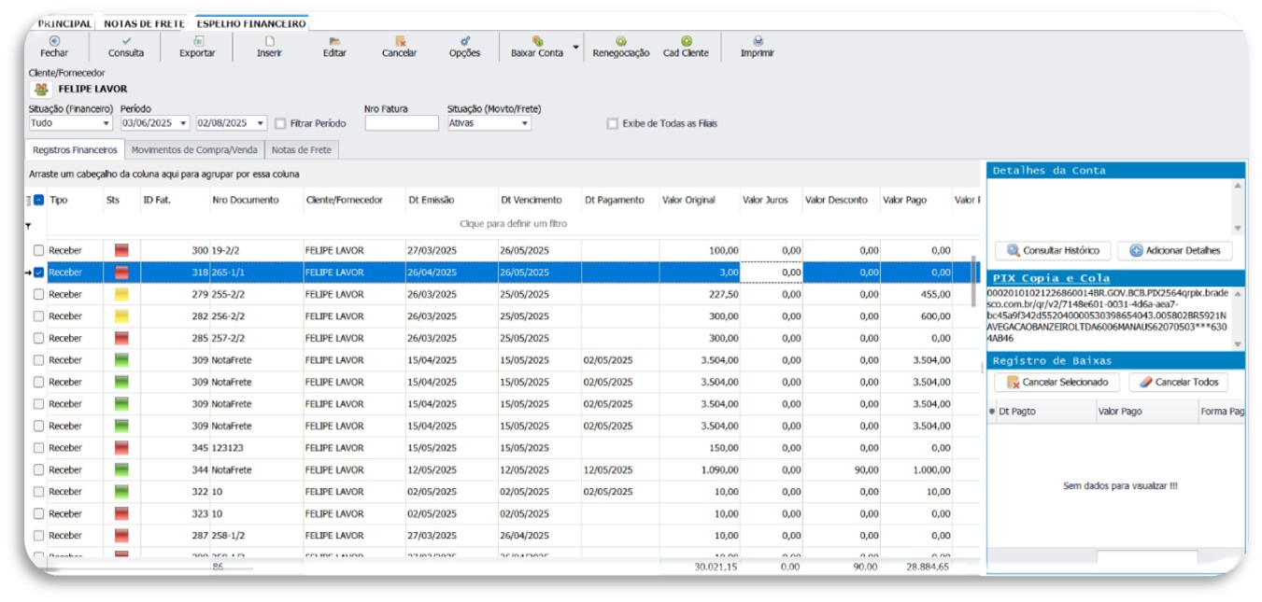Toggle Exibe de Todas as Filiais

point(613,123)
